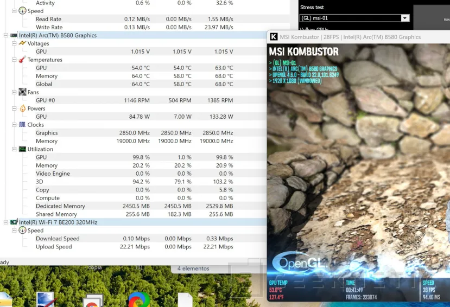450x307 pixels.
Task: Click the 1385 RPM max fan value
Action: pos(220,100)
